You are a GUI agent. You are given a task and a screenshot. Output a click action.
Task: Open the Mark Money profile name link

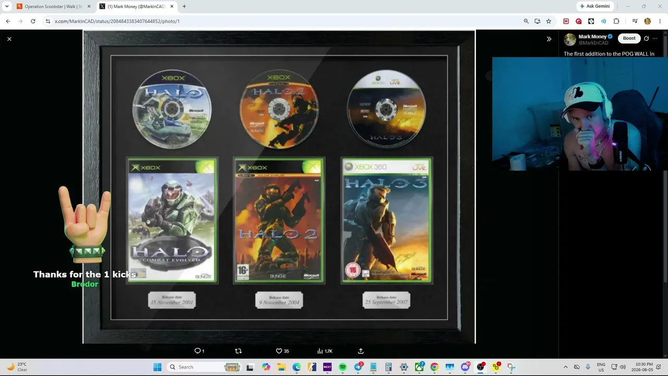(592, 37)
